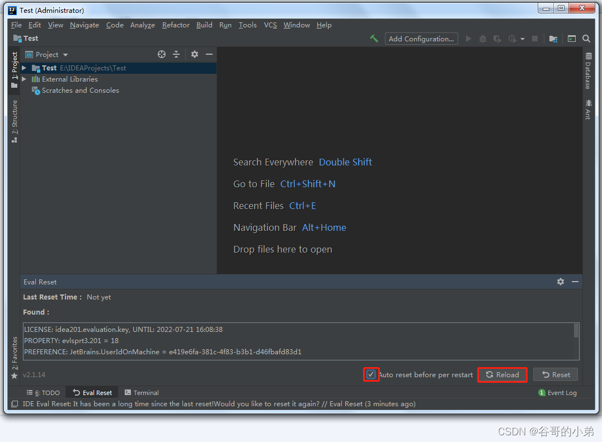
Task: Open the Favorites side tool window
Action: pyautogui.click(x=15, y=358)
